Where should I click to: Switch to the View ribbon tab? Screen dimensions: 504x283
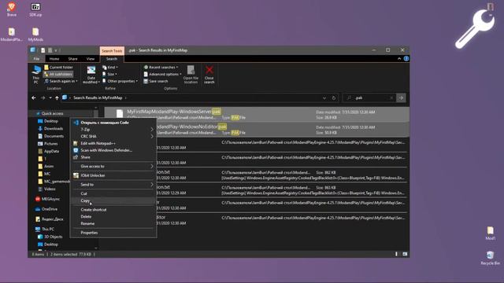tap(91, 59)
